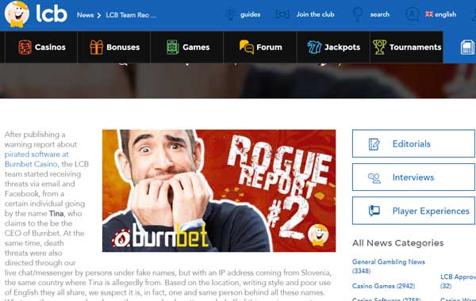Open LCB Approv... (32) category link

(x=458, y=281)
